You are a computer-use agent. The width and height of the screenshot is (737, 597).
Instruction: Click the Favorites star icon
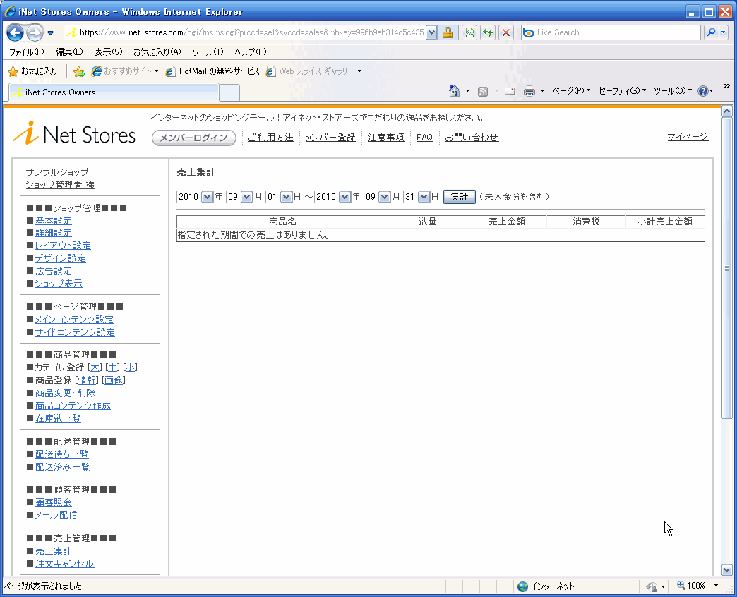(x=13, y=71)
